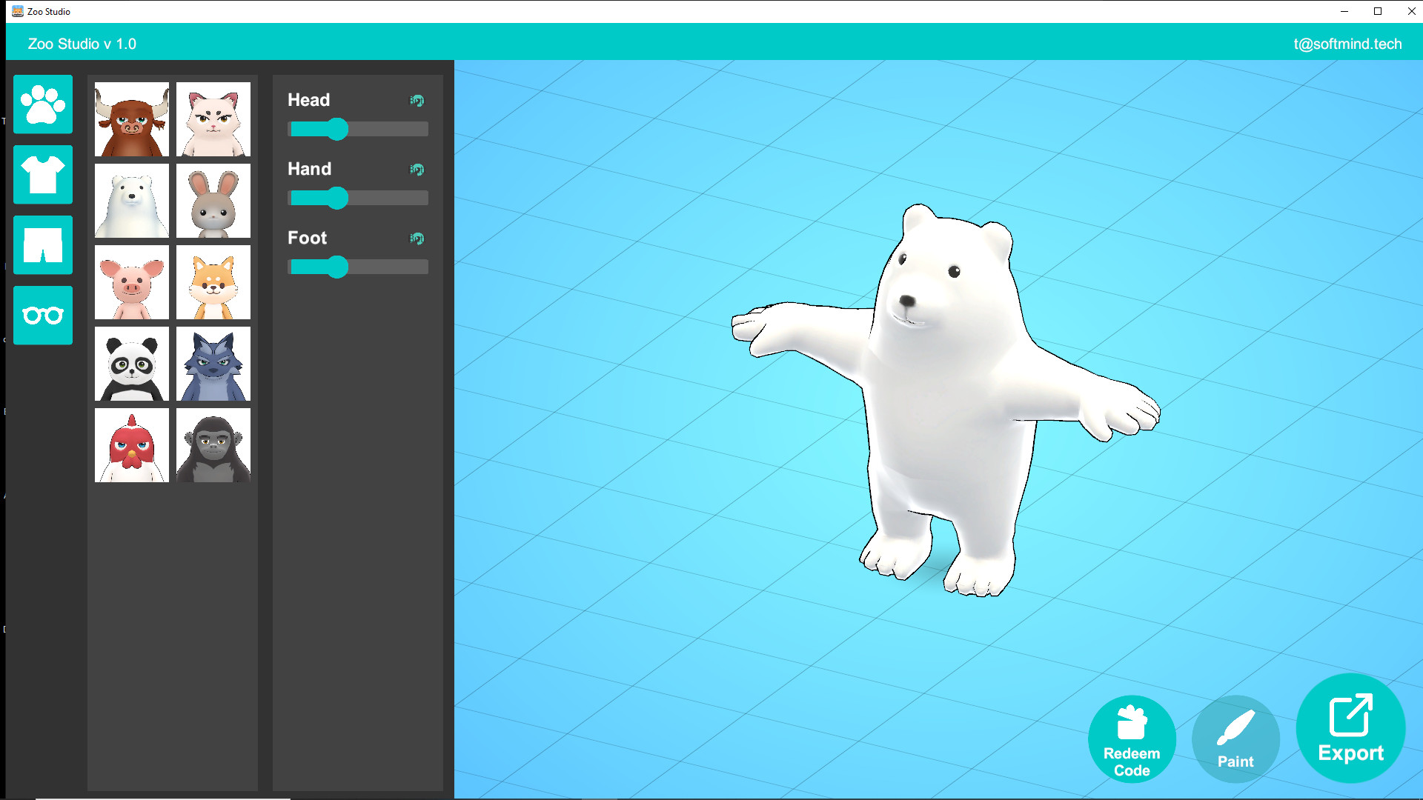
Task: Select the paw icon in the left sidebar
Action: pos(42,105)
